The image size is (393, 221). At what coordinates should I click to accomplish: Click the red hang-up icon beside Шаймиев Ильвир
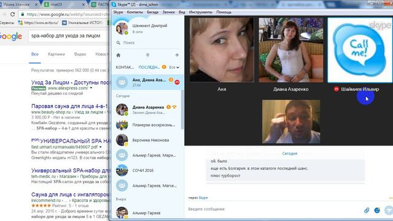337,89
